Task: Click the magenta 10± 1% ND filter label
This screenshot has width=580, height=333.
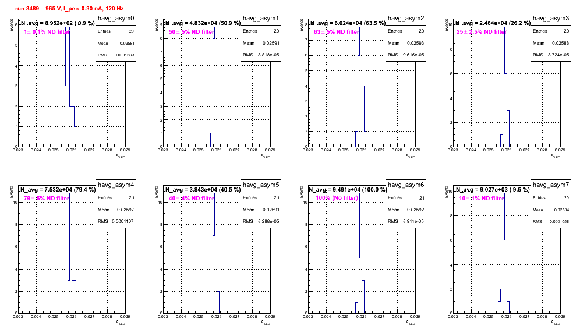Action: click(x=482, y=199)
